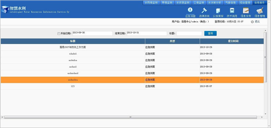Toggle the 开始日期 checkbox
Screen dimensions: 271x128
[x=59, y=34]
